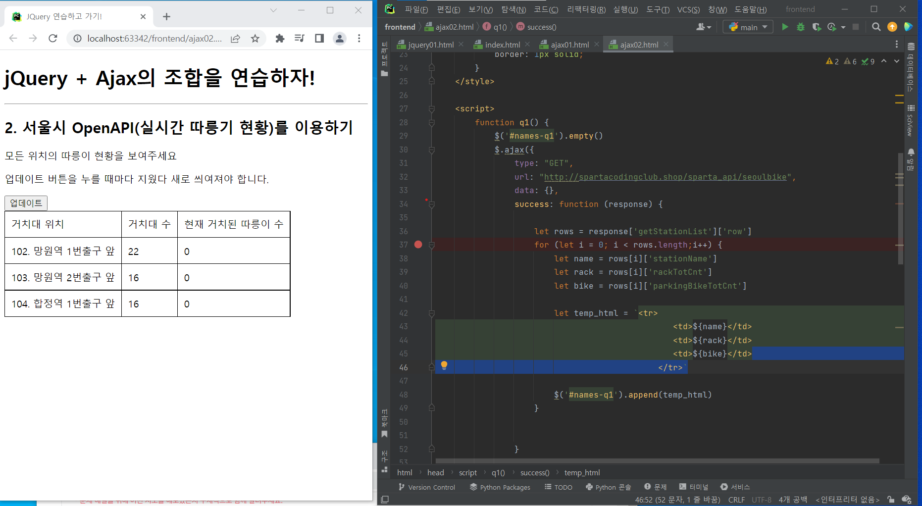Click the horizontal editor scrollbar
The image size is (922, 506).
coord(657,461)
